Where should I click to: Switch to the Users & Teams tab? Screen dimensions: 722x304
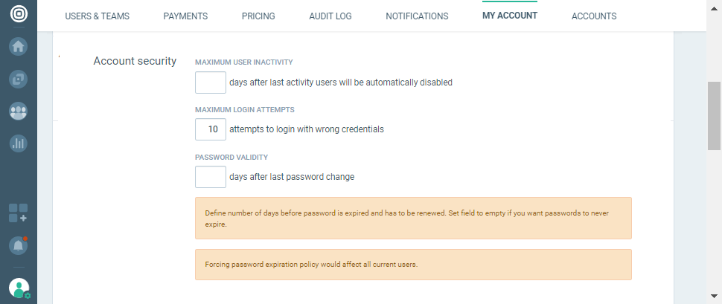(x=96, y=16)
